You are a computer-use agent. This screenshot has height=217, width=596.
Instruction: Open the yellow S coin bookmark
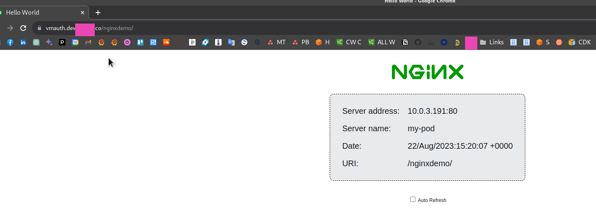pos(457,42)
